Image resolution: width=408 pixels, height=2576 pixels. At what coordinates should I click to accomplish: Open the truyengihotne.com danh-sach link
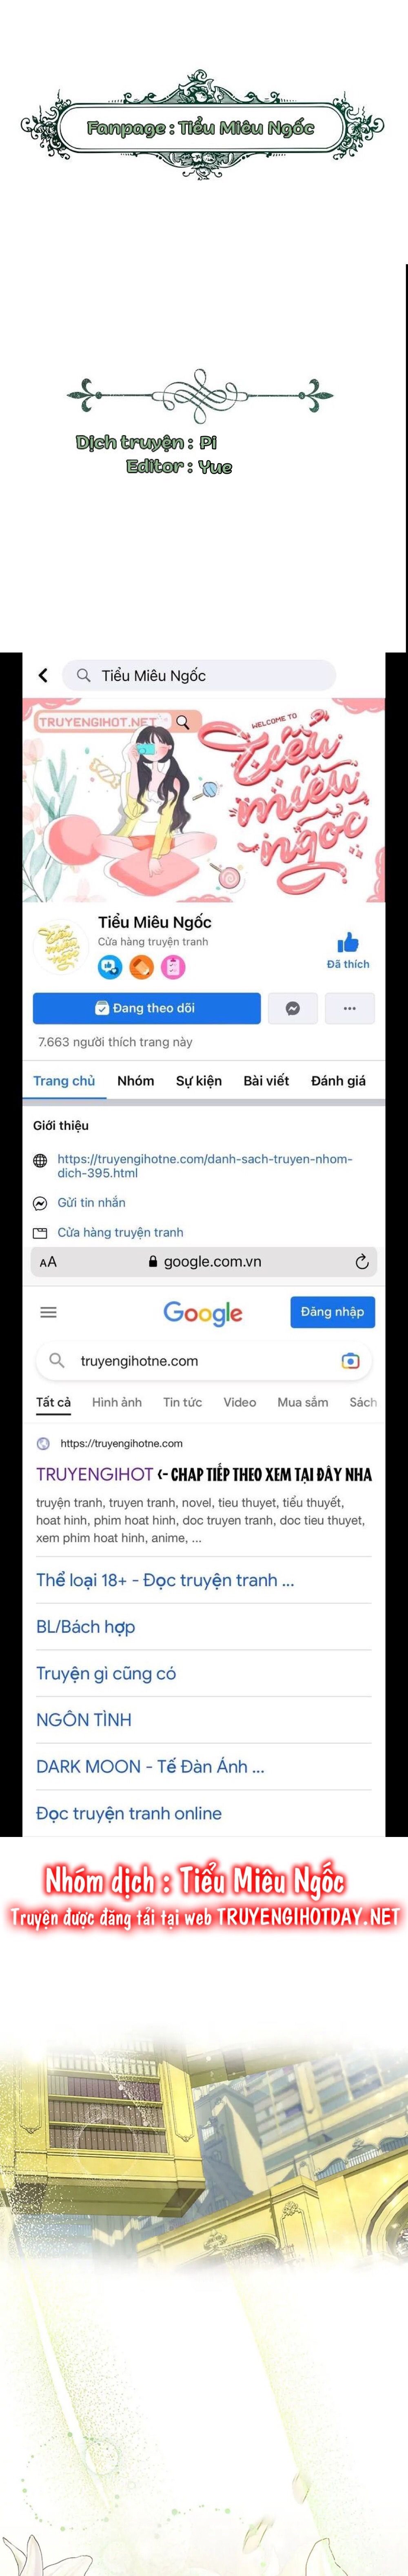pyautogui.click(x=204, y=1166)
